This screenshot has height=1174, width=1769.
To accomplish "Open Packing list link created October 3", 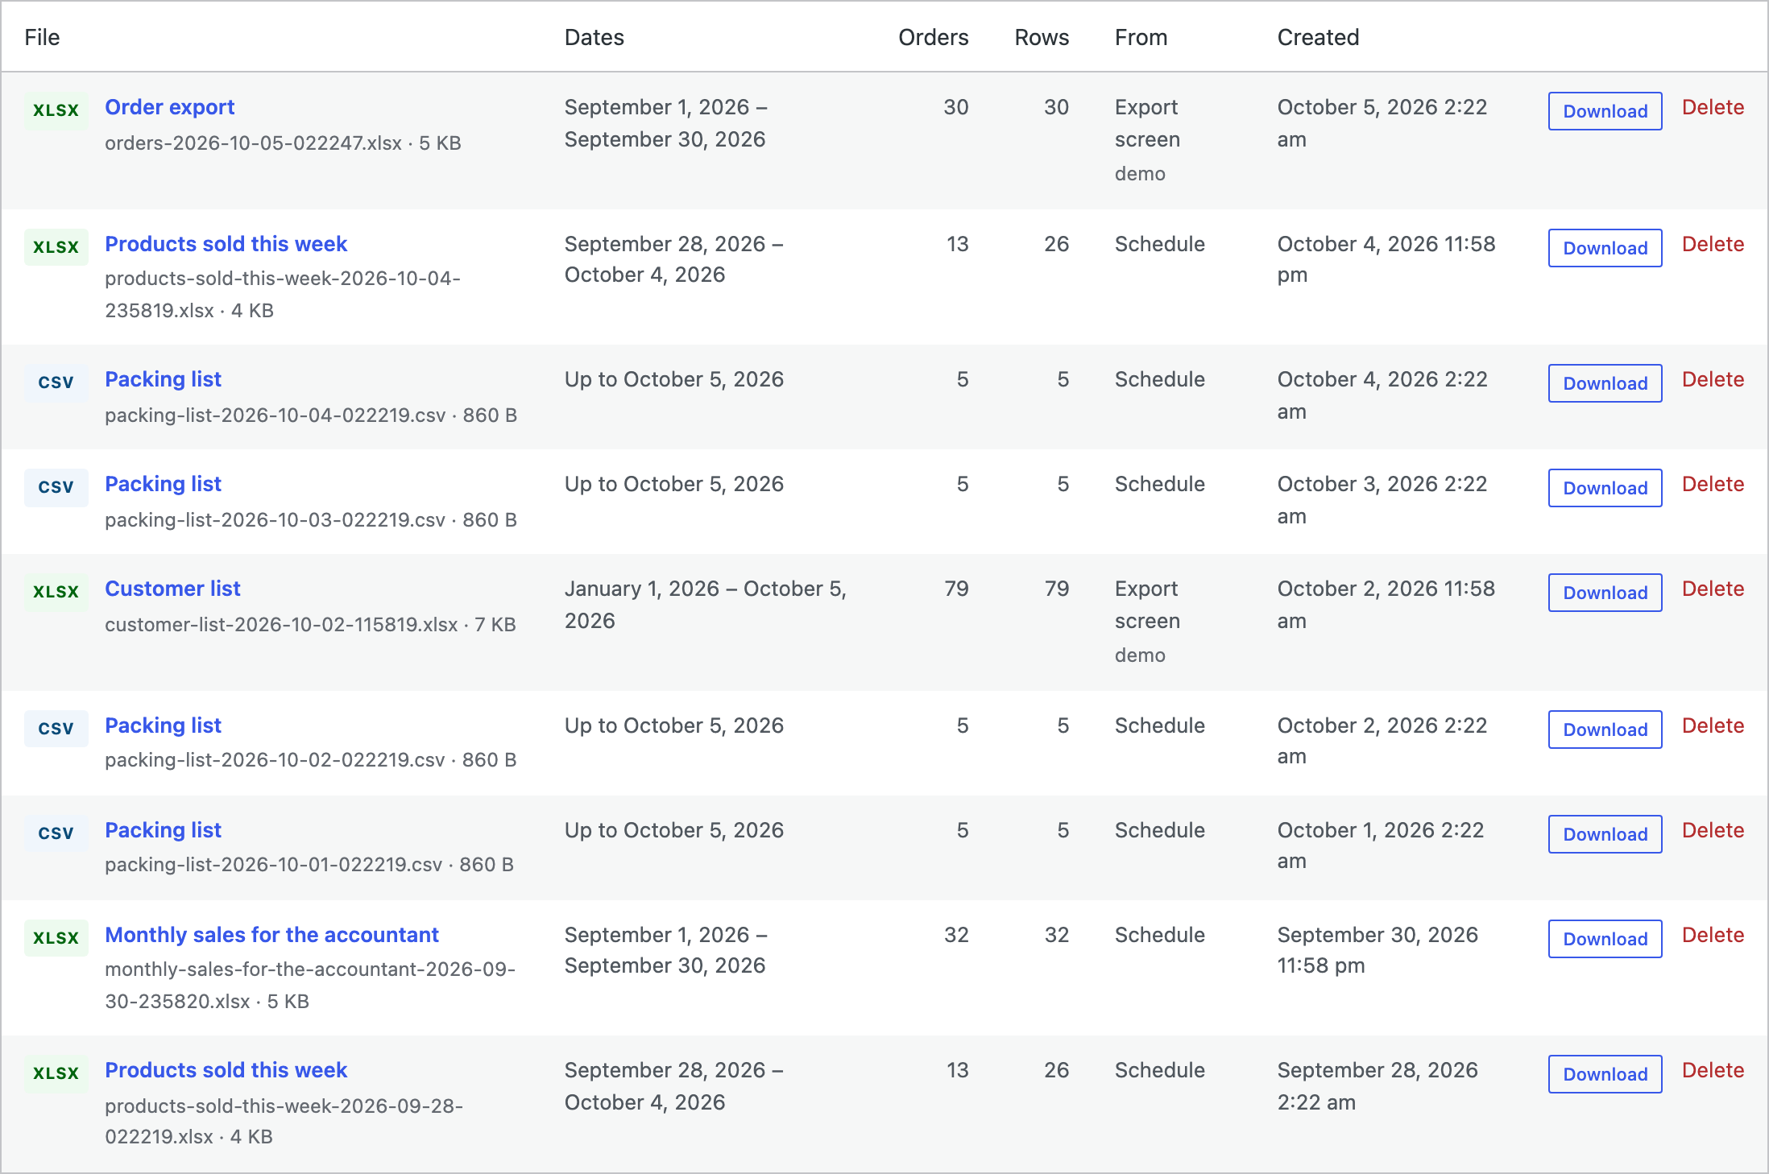I will coord(164,484).
